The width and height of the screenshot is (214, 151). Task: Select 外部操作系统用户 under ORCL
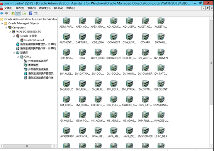point(38,61)
